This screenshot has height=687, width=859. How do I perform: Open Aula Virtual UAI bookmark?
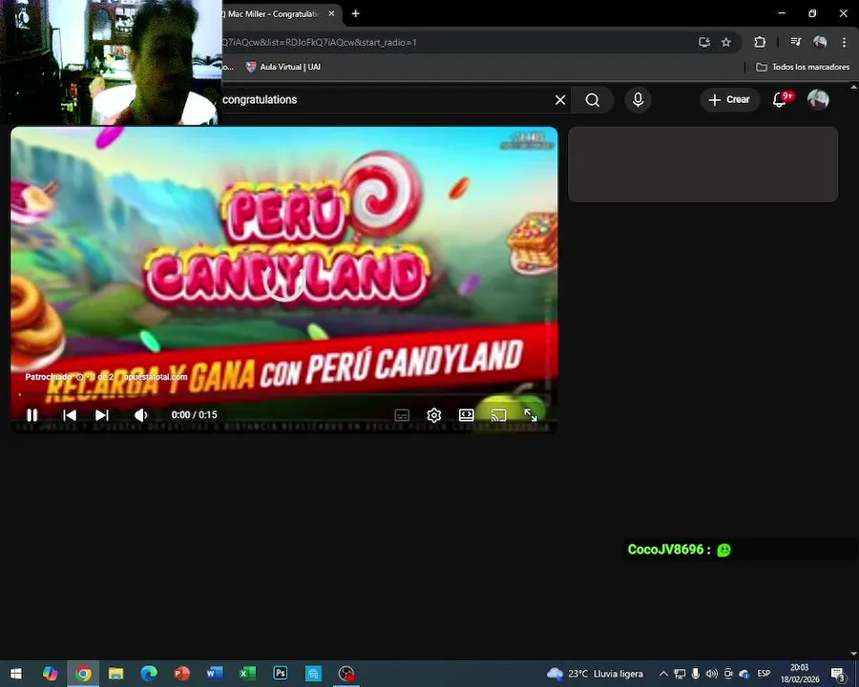pyautogui.click(x=283, y=67)
